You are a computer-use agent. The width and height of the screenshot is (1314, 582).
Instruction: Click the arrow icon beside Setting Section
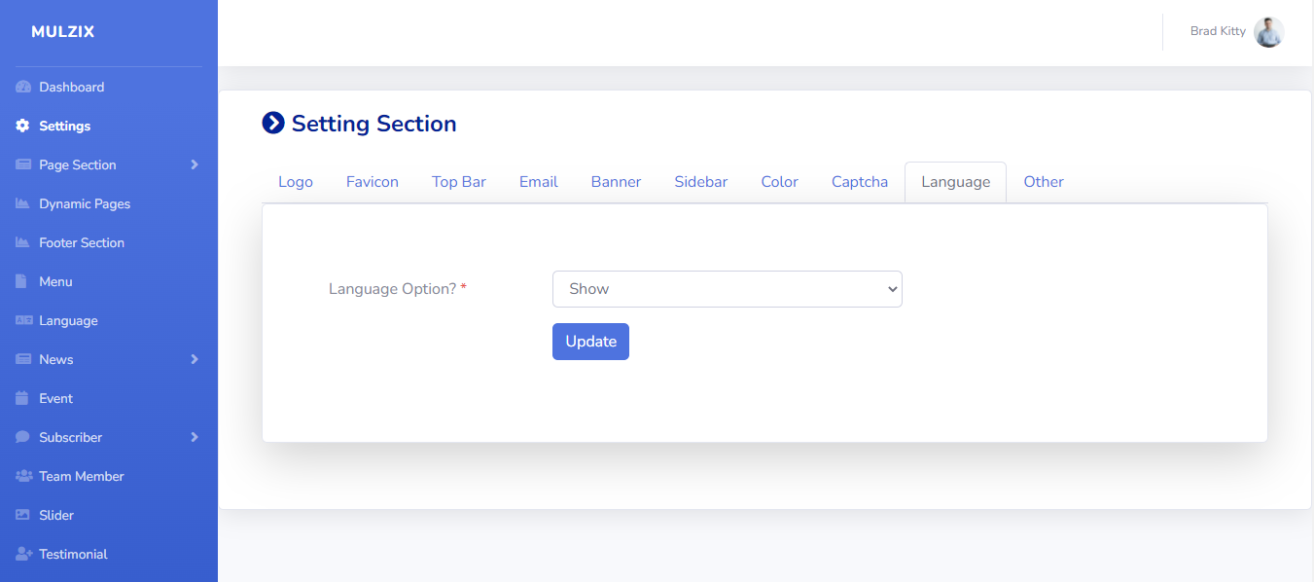click(x=273, y=123)
